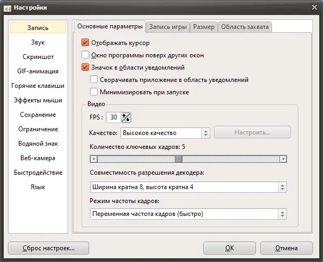Click the keyframes slider thumb
Image resolution: width=323 pixels, height=262 pixels.
[x=179, y=159]
